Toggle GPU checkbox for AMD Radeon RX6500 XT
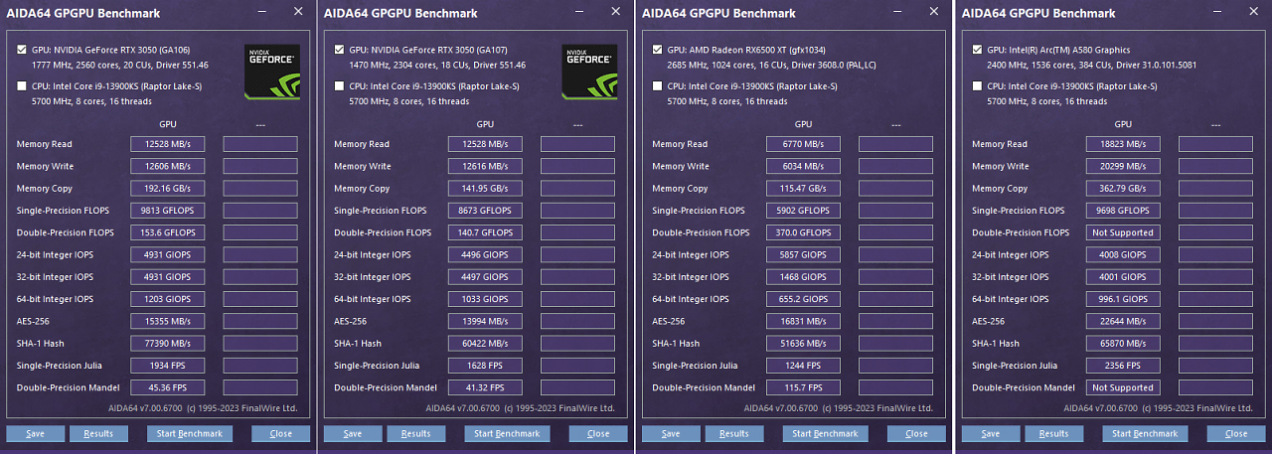Viewport: 1272px width, 454px height. [x=658, y=50]
